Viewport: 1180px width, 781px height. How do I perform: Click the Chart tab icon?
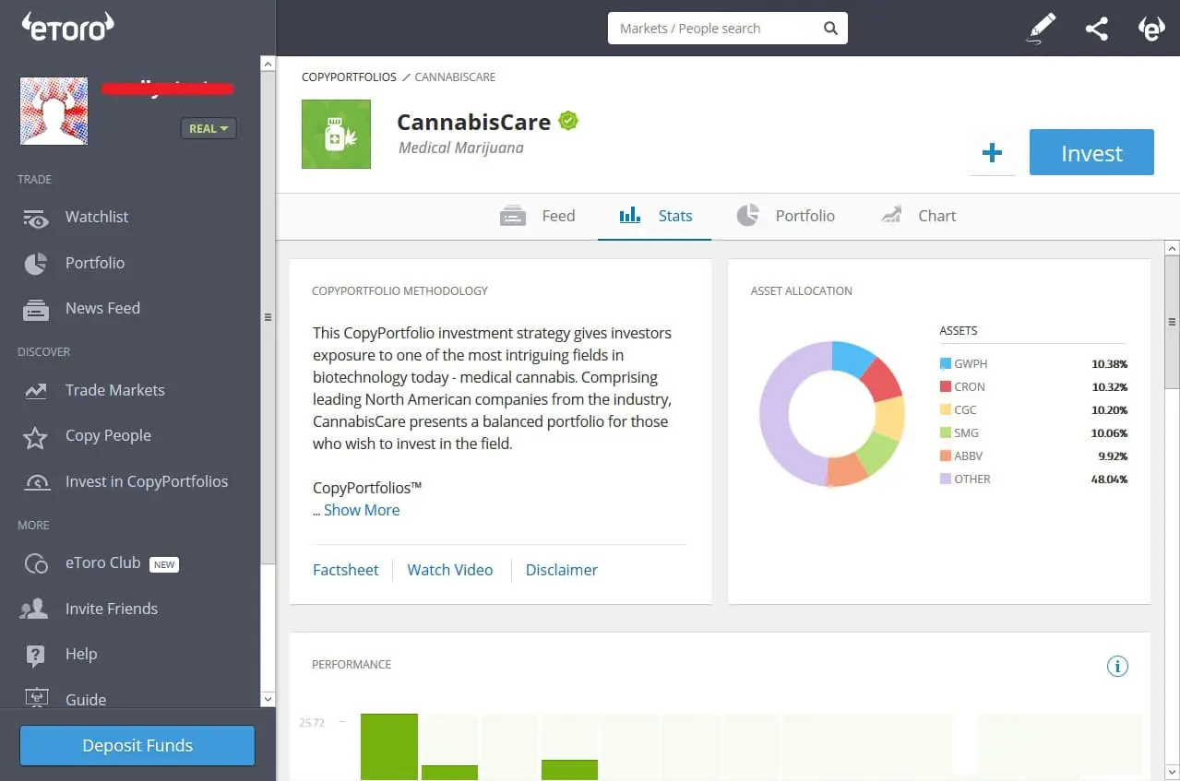(x=890, y=216)
